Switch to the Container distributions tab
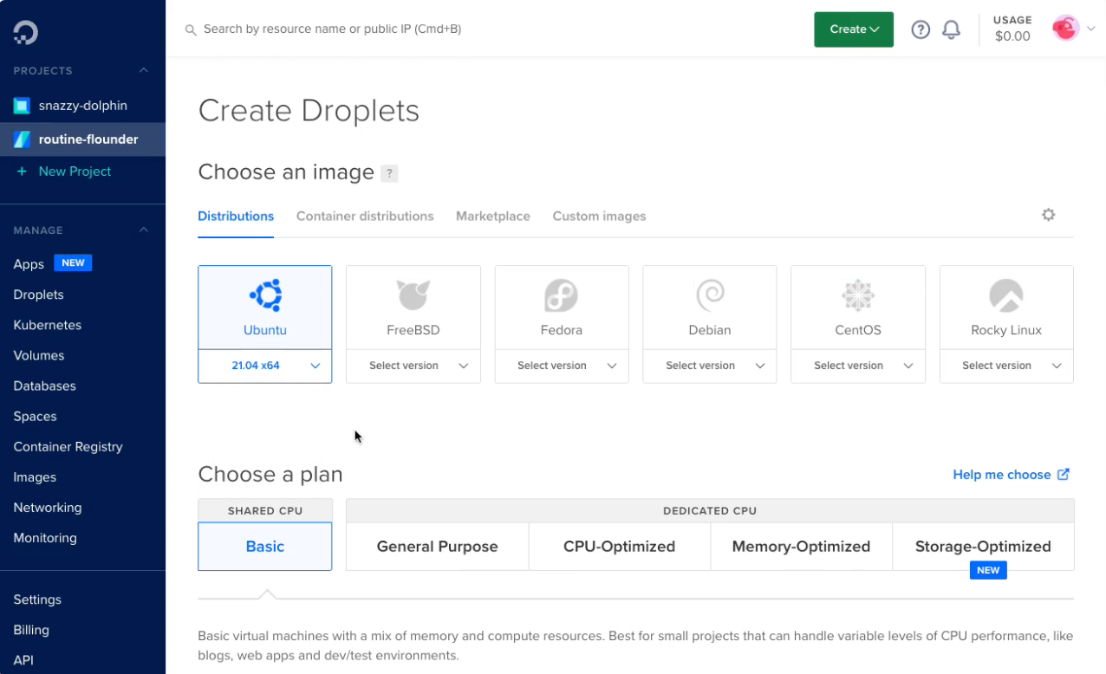 click(x=365, y=216)
